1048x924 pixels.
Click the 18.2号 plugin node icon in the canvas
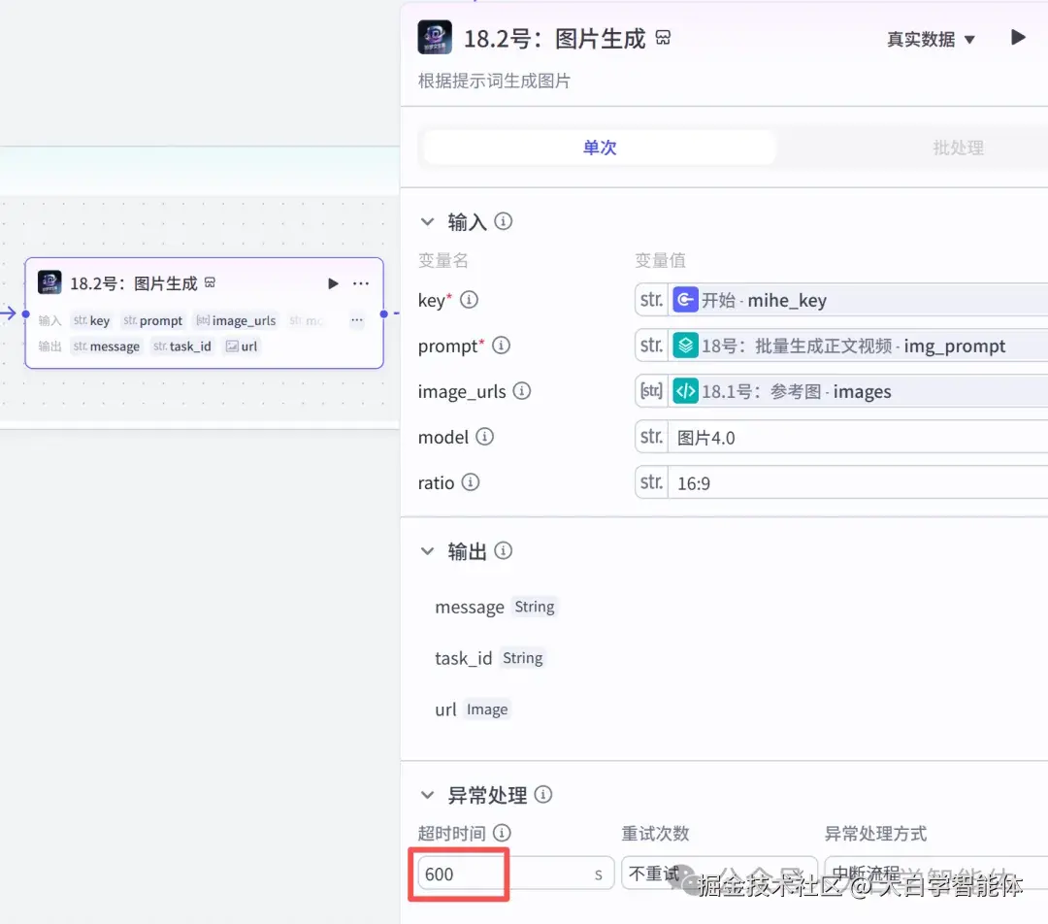pos(48,282)
